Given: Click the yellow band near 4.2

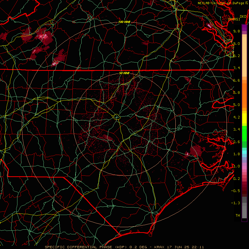Looking at the screenshot, I should [244, 118].
